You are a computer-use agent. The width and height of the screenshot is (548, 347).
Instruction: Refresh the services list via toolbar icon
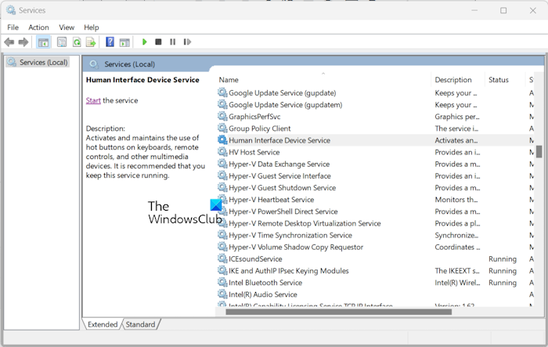point(77,42)
